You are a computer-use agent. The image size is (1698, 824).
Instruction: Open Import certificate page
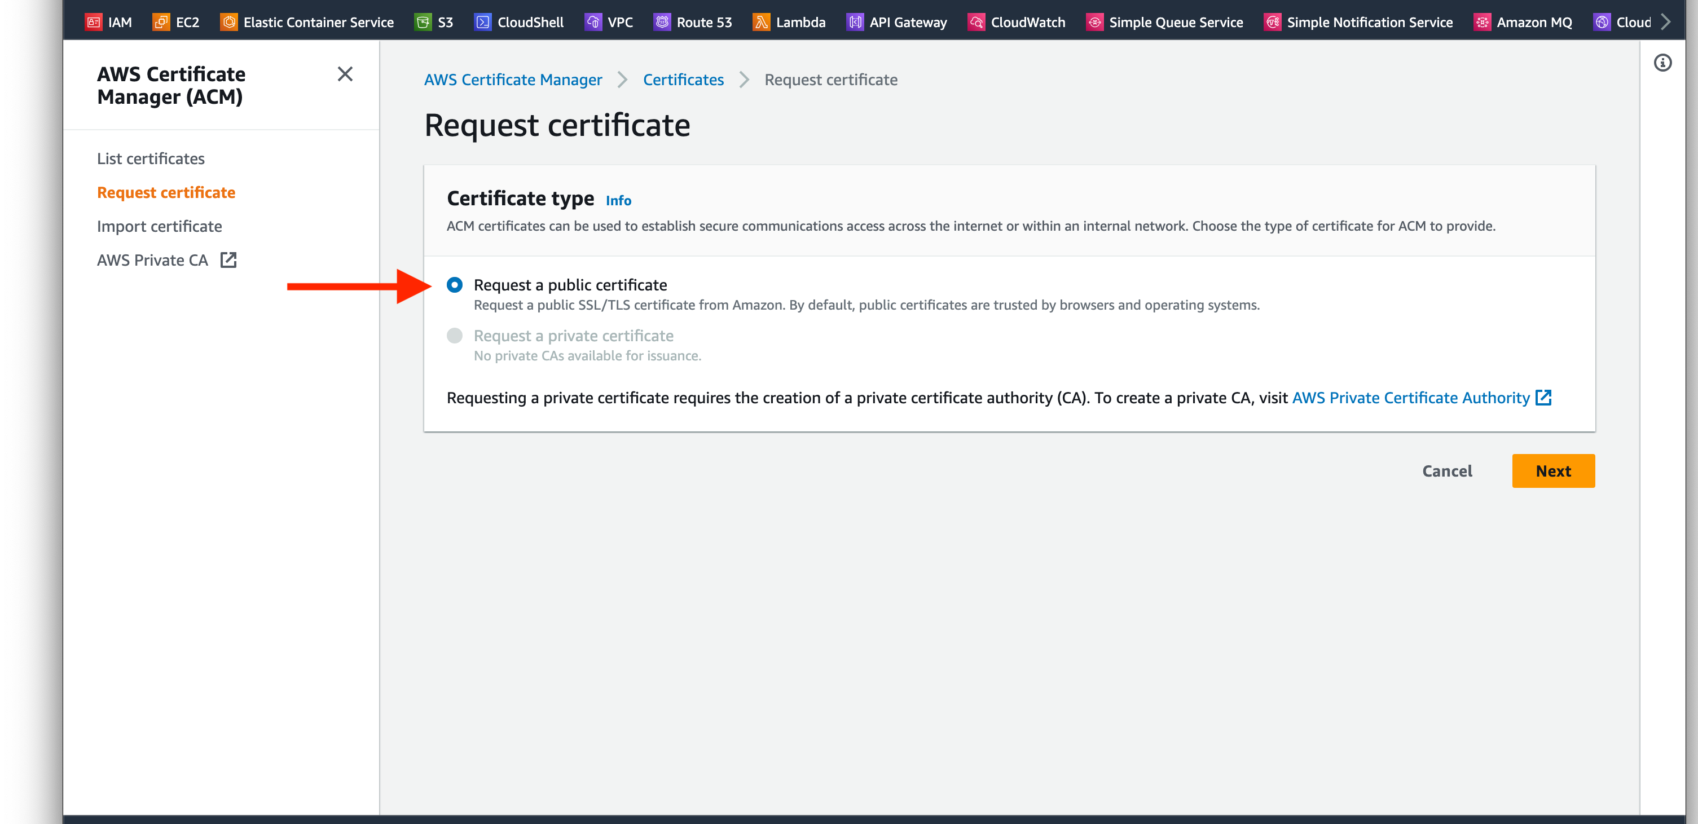[159, 226]
